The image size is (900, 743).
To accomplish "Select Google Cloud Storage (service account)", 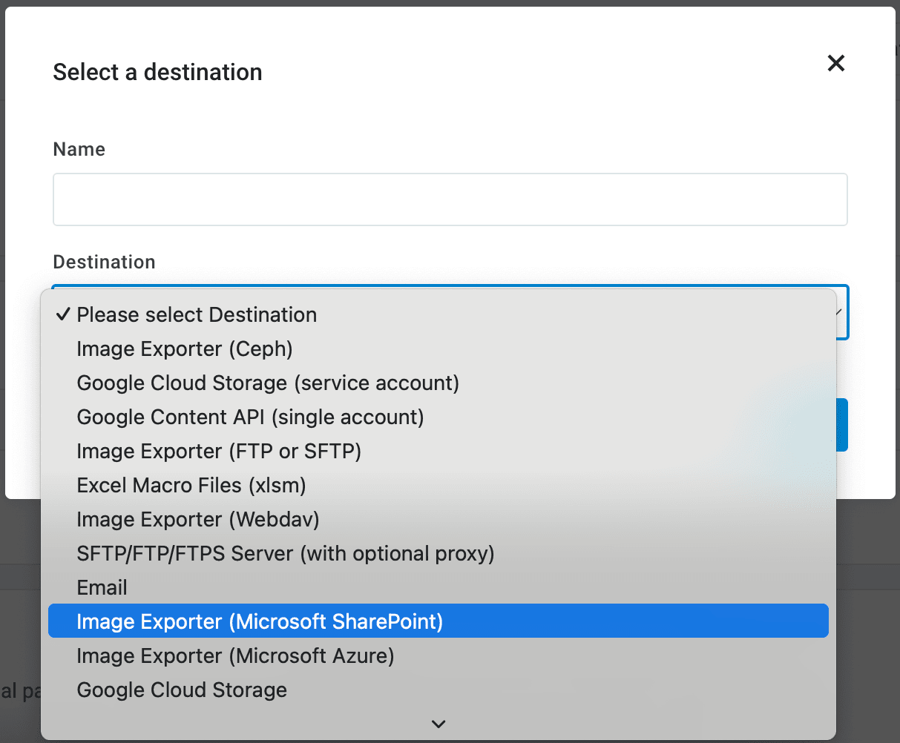I will (x=268, y=383).
